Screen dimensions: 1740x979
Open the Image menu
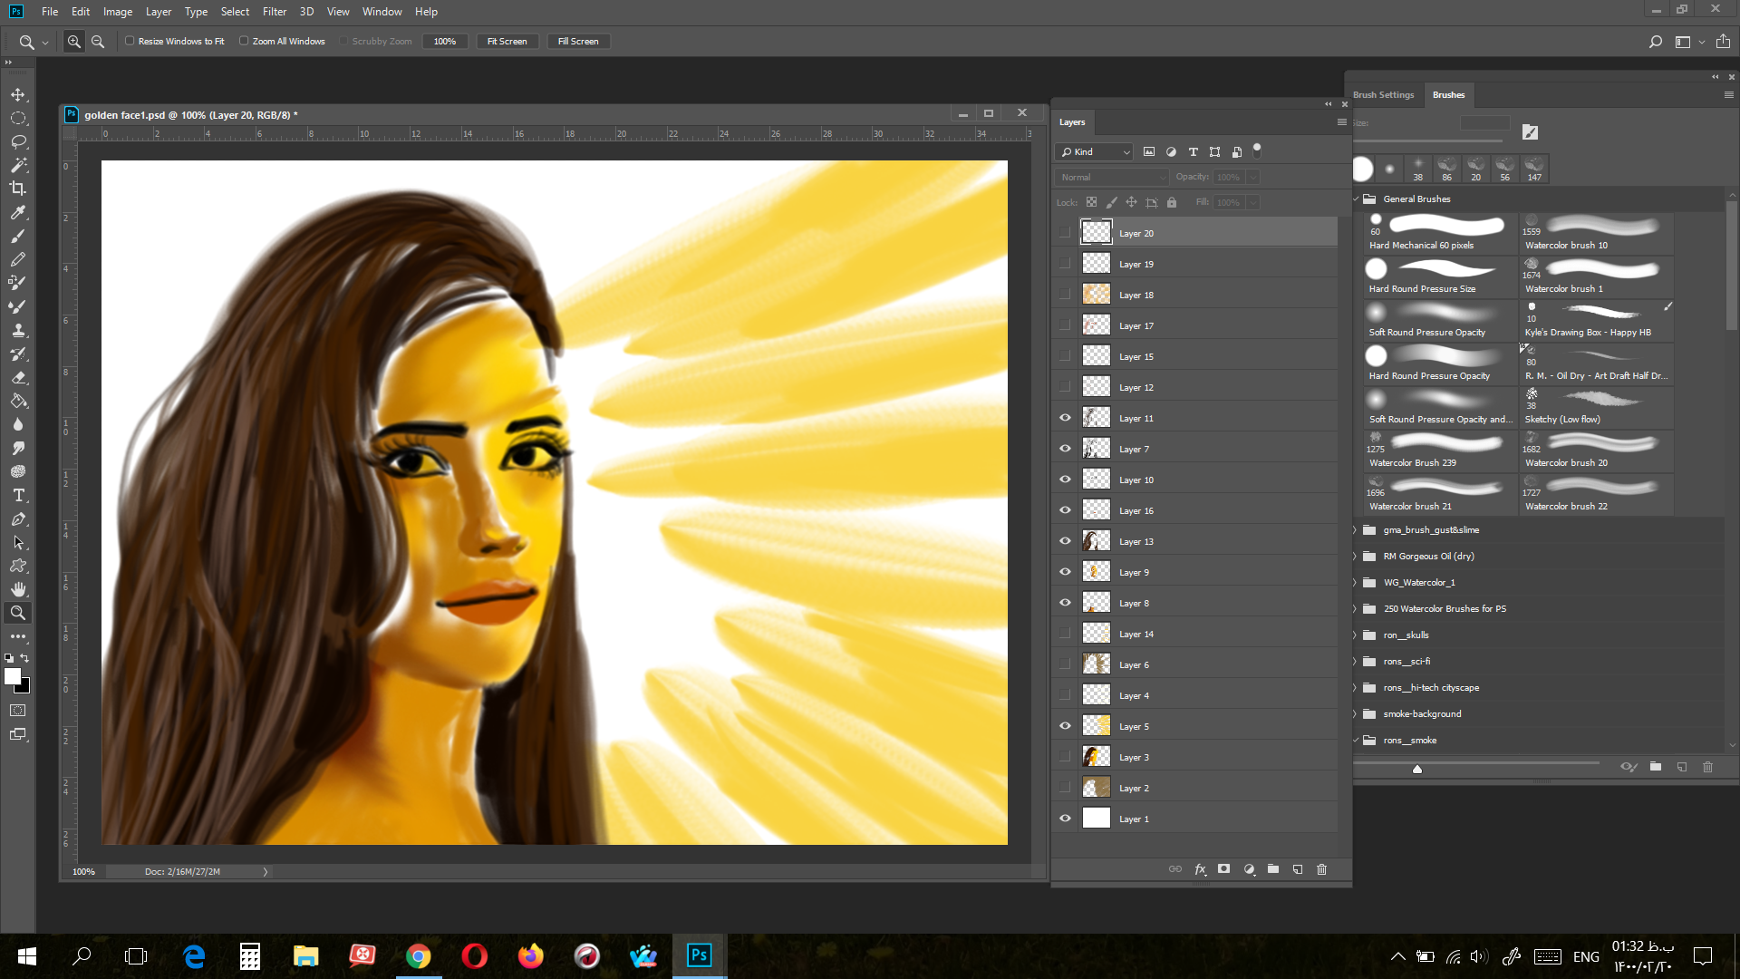point(118,12)
